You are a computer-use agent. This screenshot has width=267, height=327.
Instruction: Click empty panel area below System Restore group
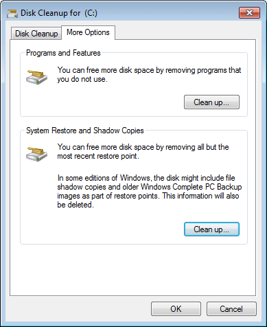(132, 270)
